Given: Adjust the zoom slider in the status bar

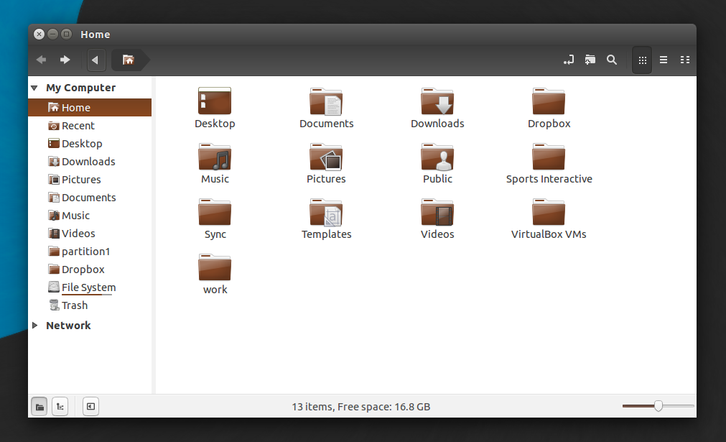Looking at the screenshot, I should coord(658,406).
